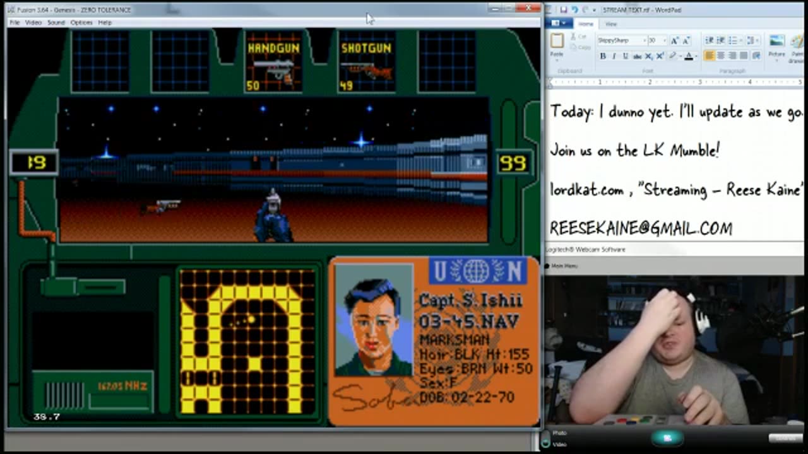Expand the Customize Quick Access Toolbar arrow
The height and width of the screenshot is (454, 808).
tap(594, 10)
